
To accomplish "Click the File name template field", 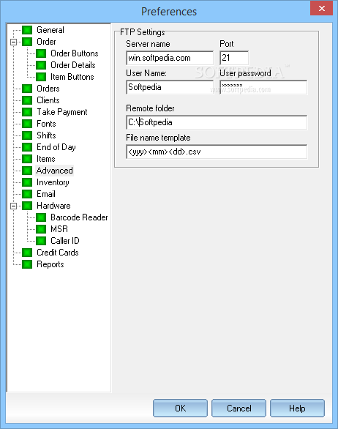I will (217, 152).
